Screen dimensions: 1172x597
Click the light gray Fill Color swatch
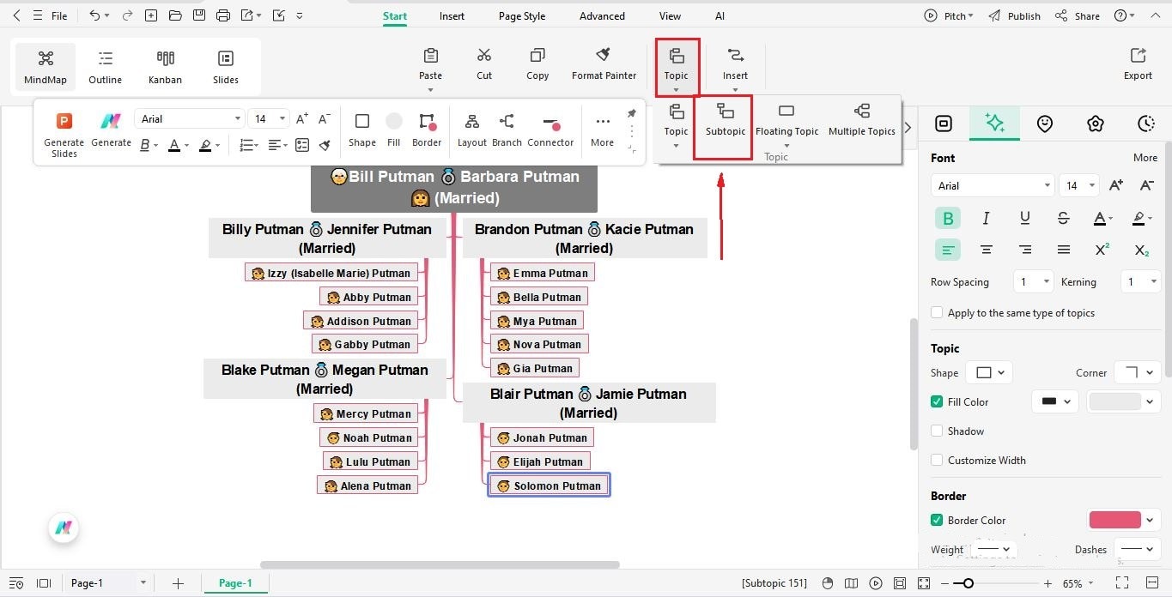(x=1115, y=401)
